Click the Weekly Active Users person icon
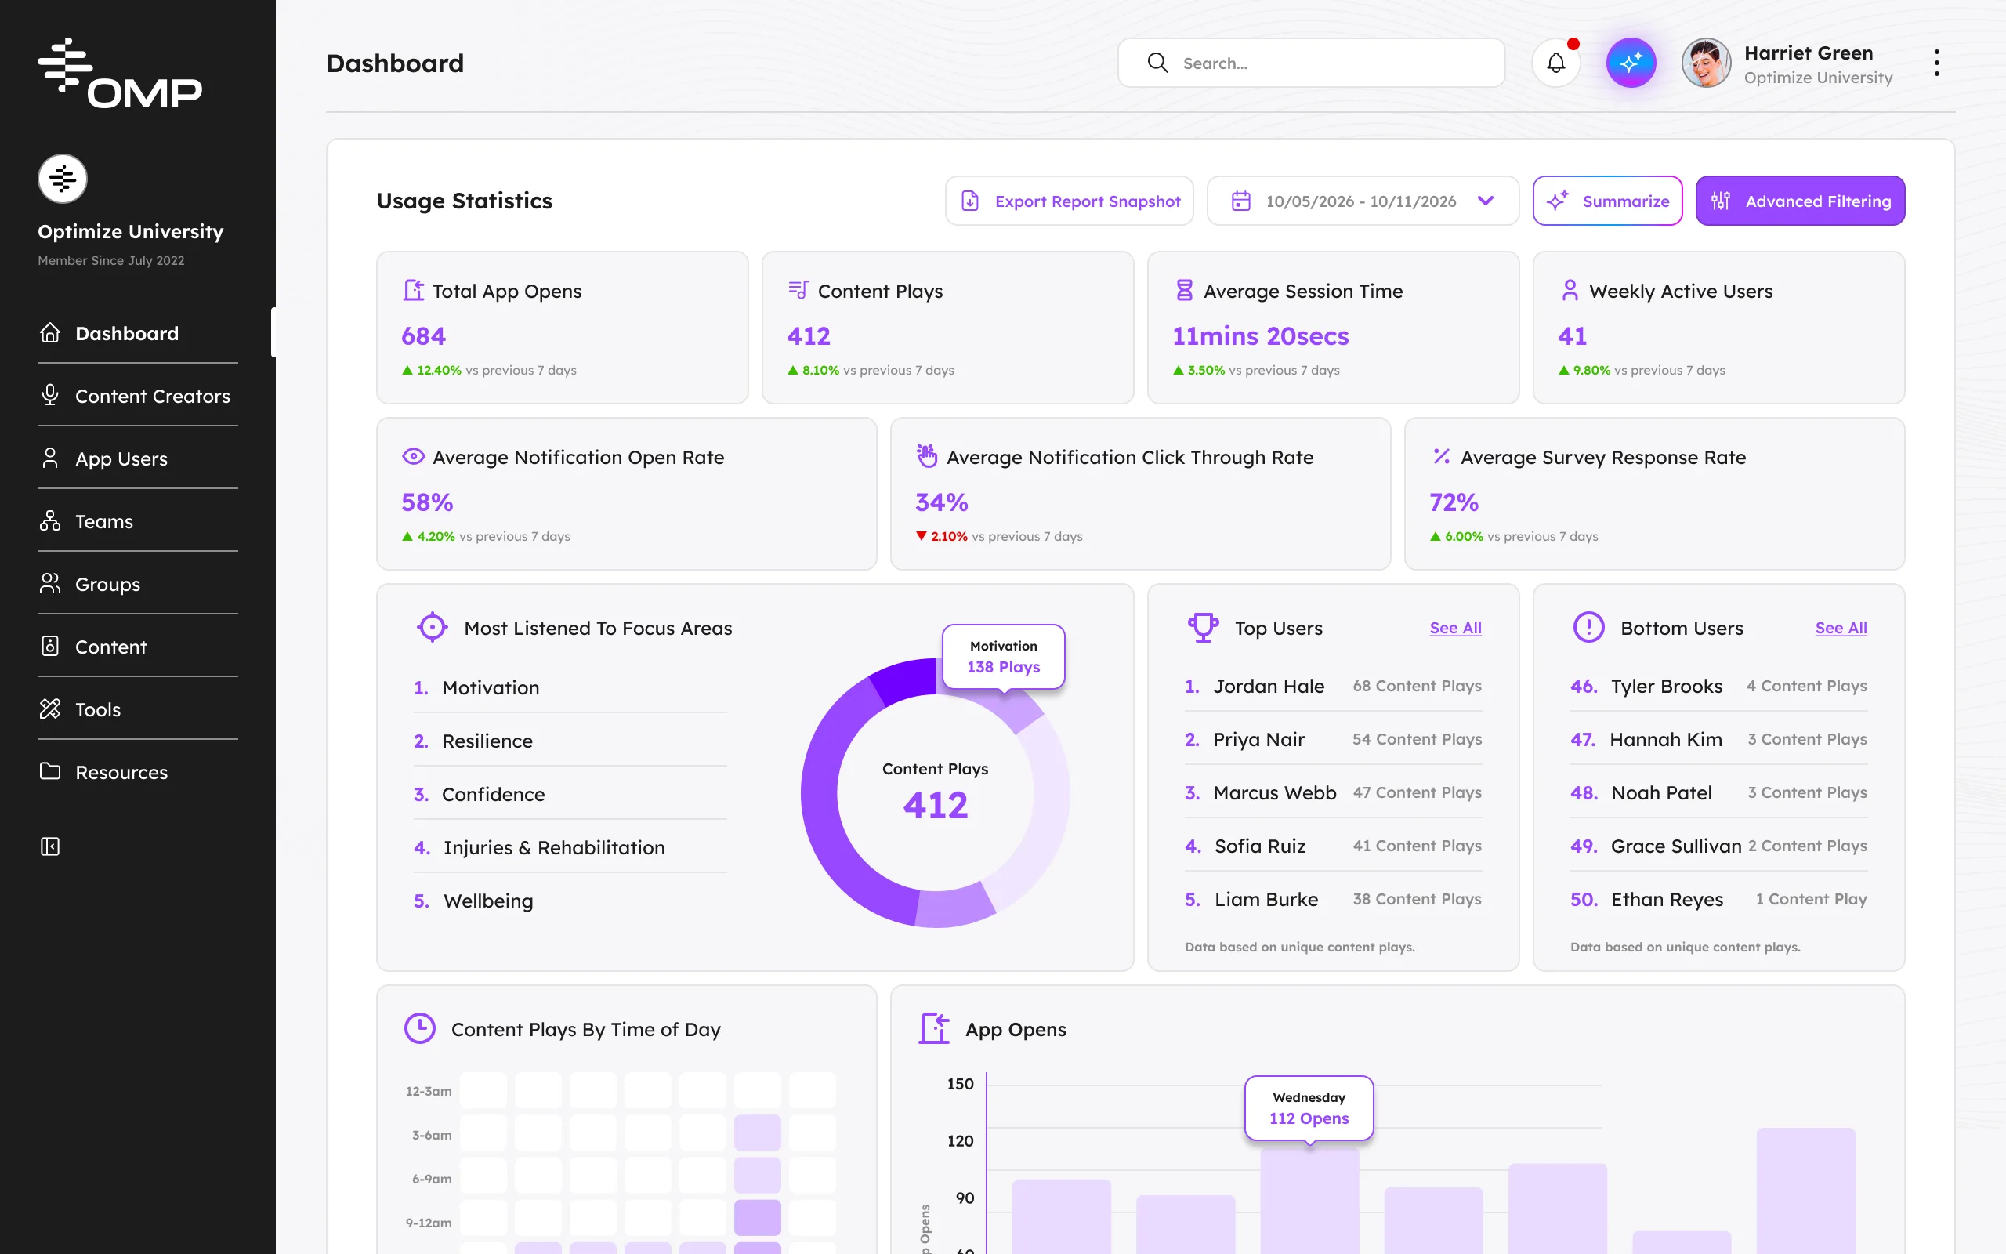 pyautogui.click(x=1570, y=290)
